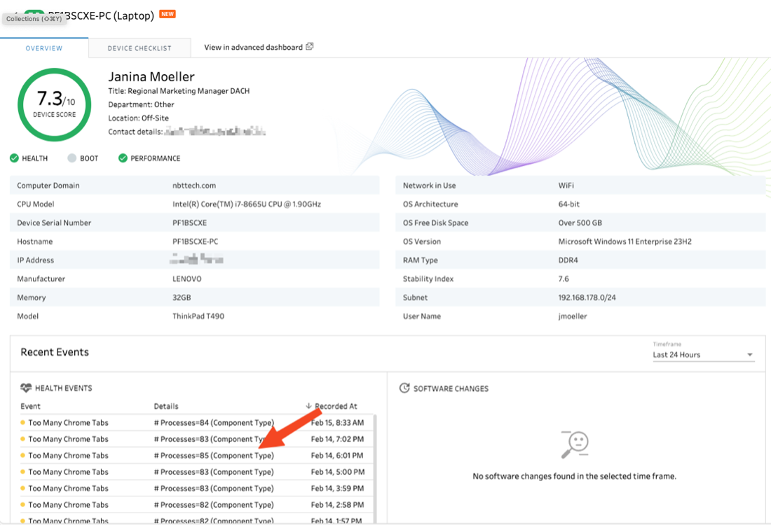Click the health events list scrollbar

pyautogui.click(x=375, y=469)
